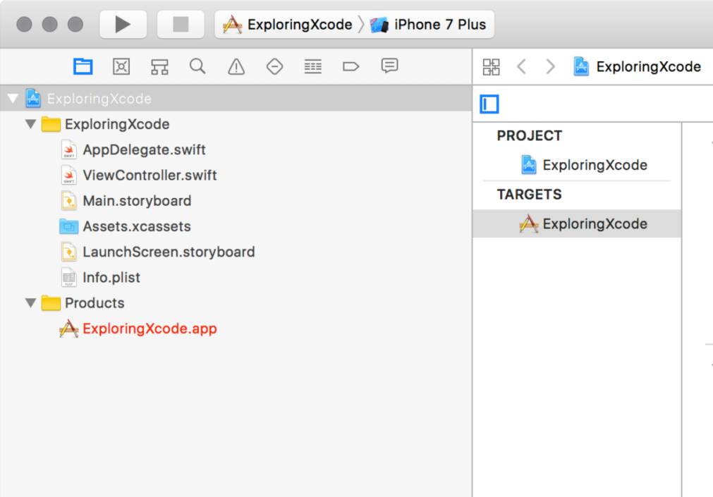Open the Find navigator

tap(197, 67)
